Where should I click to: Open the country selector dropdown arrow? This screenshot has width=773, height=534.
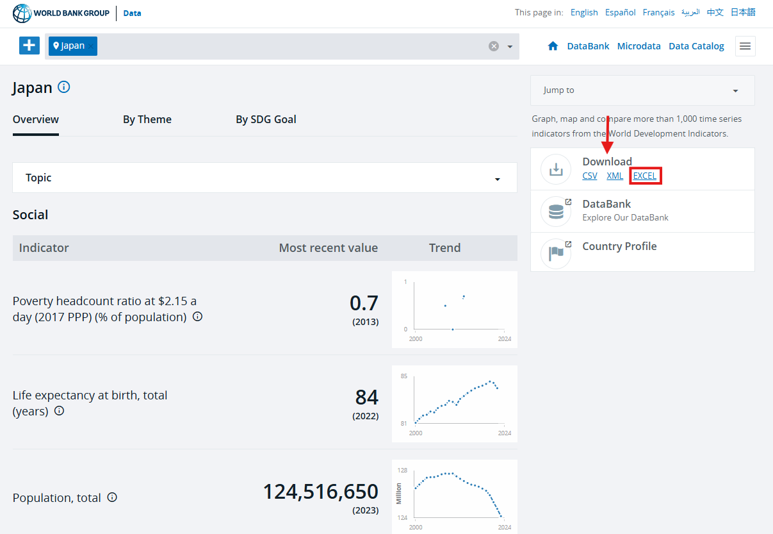tap(510, 47)
